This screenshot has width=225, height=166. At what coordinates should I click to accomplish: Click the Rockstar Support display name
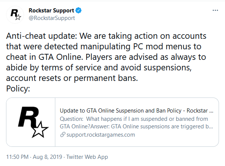[51, 11]
